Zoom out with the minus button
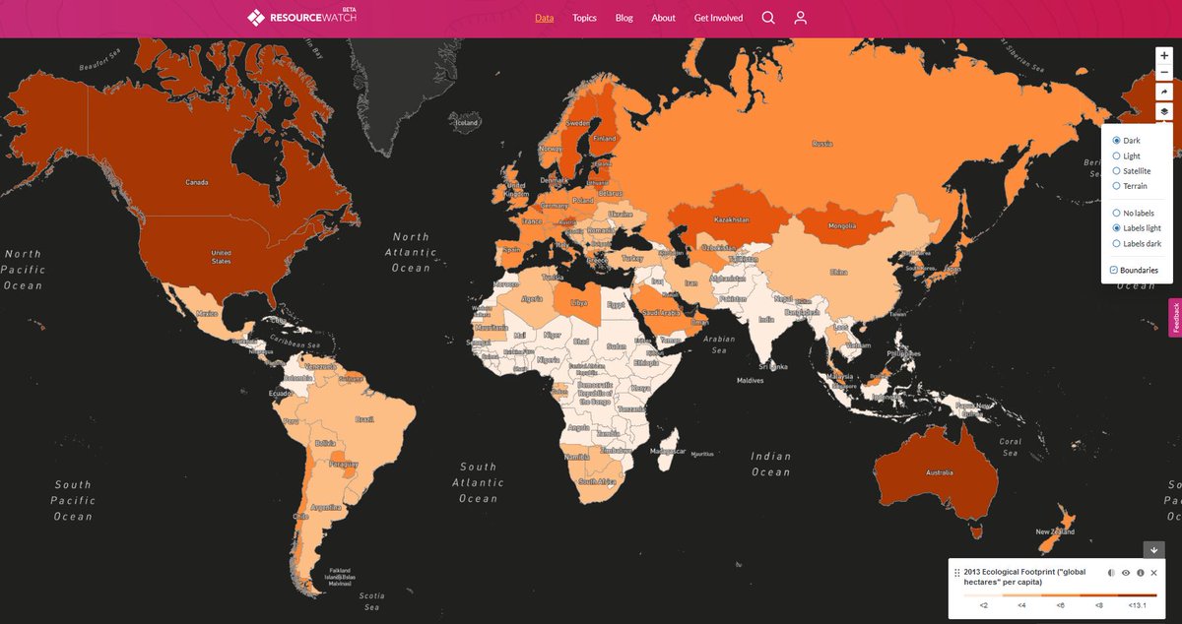Image resolution: width=1182 pixels, height=624 pixels. tap(1164, 74)
